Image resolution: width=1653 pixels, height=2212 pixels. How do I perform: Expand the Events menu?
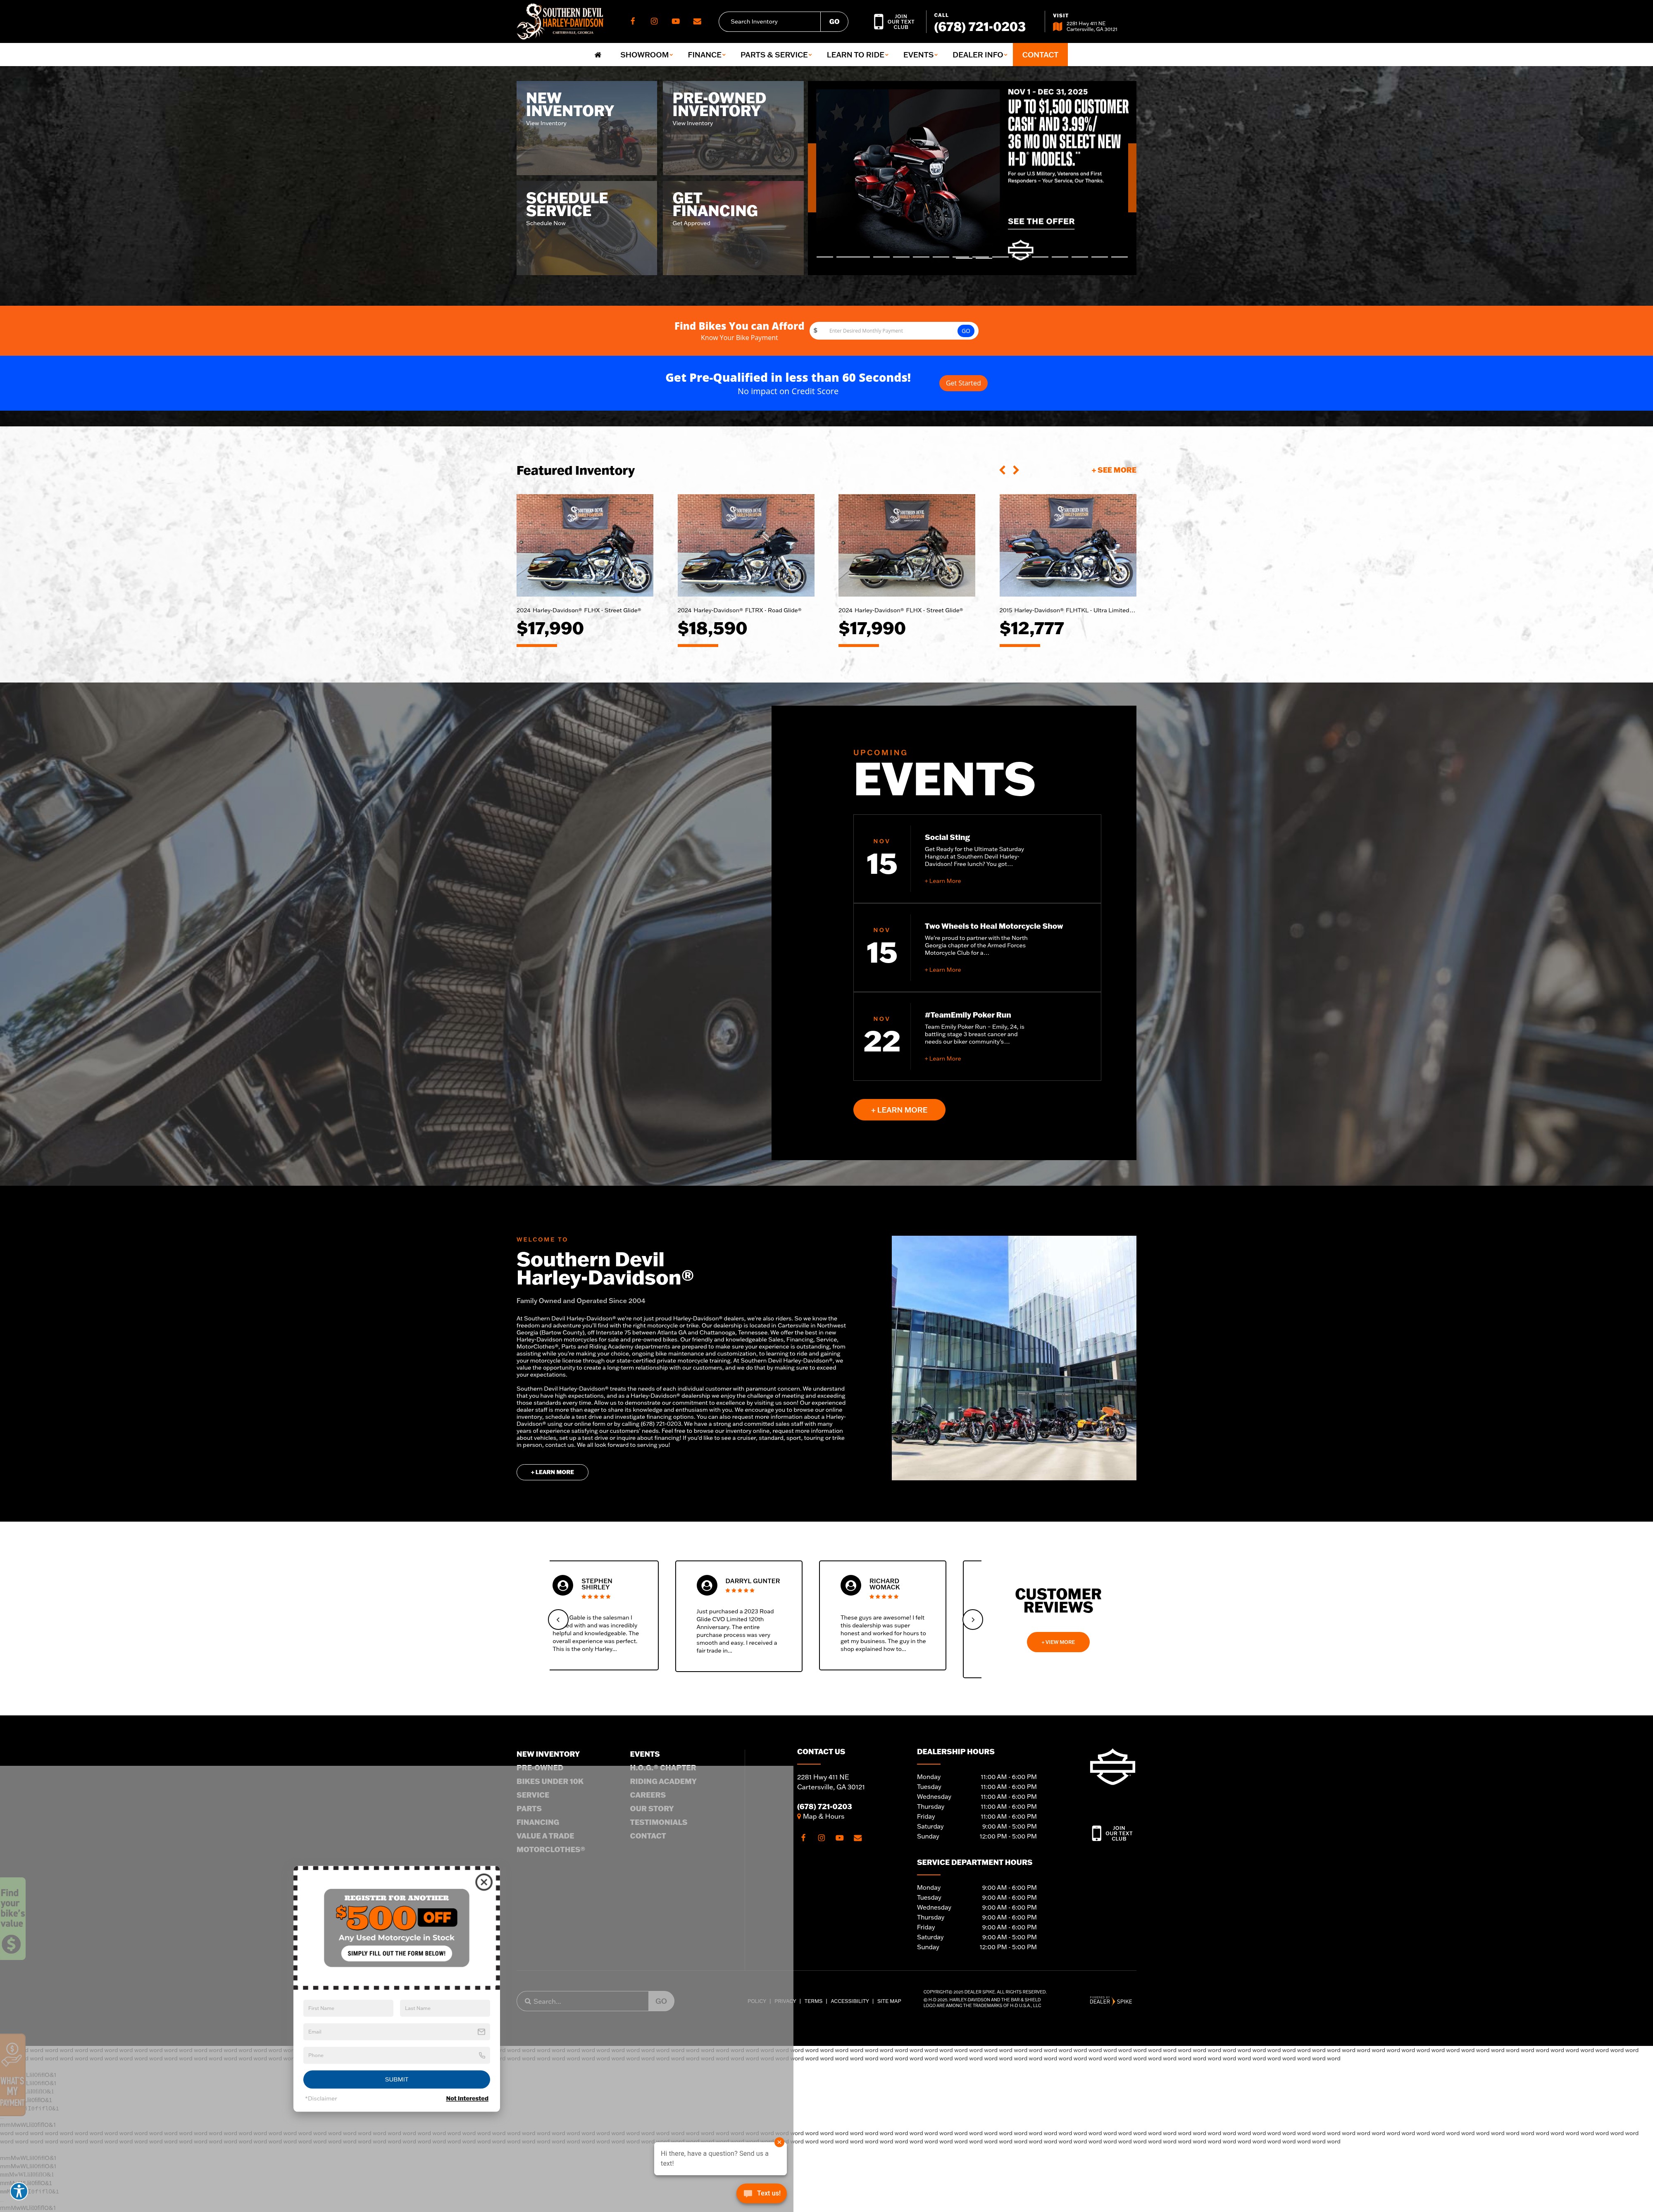920,55
